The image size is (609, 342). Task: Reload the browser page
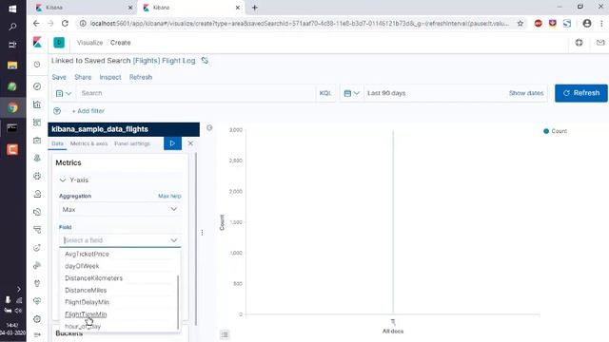65,23
